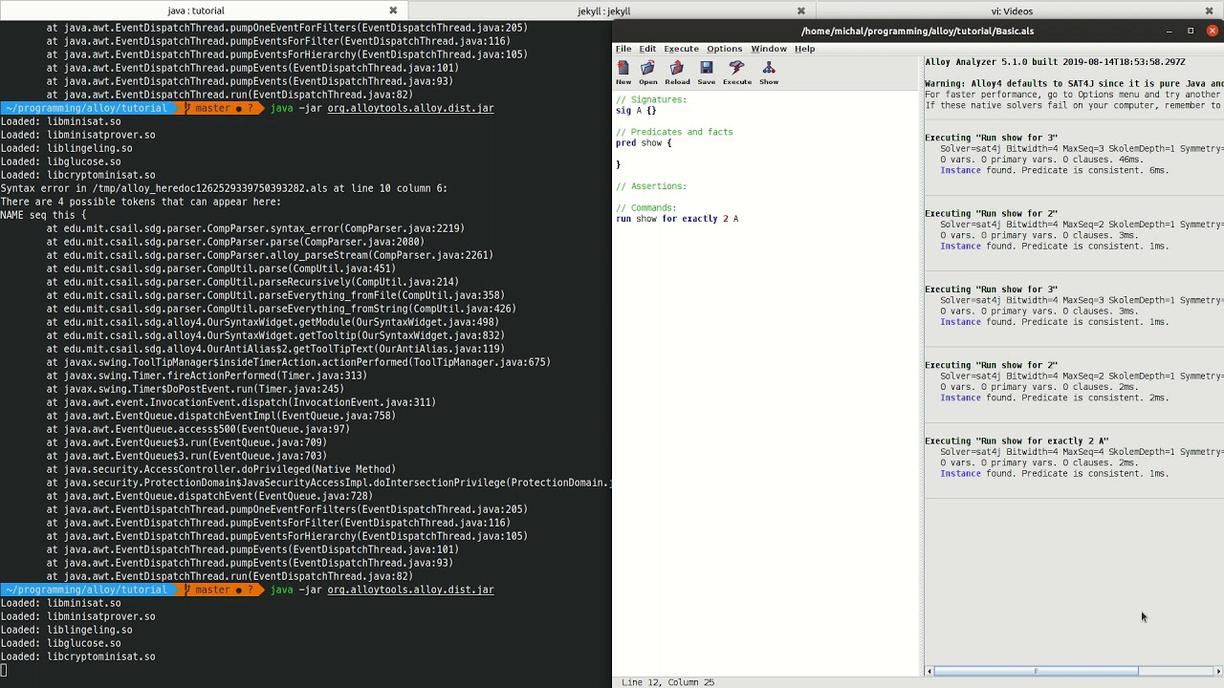Click the 'sig A {}' line in the editor
Image resolution: width=1224 pixels, height=688 pixels.
pyautogui.click(x=636, y=111)
